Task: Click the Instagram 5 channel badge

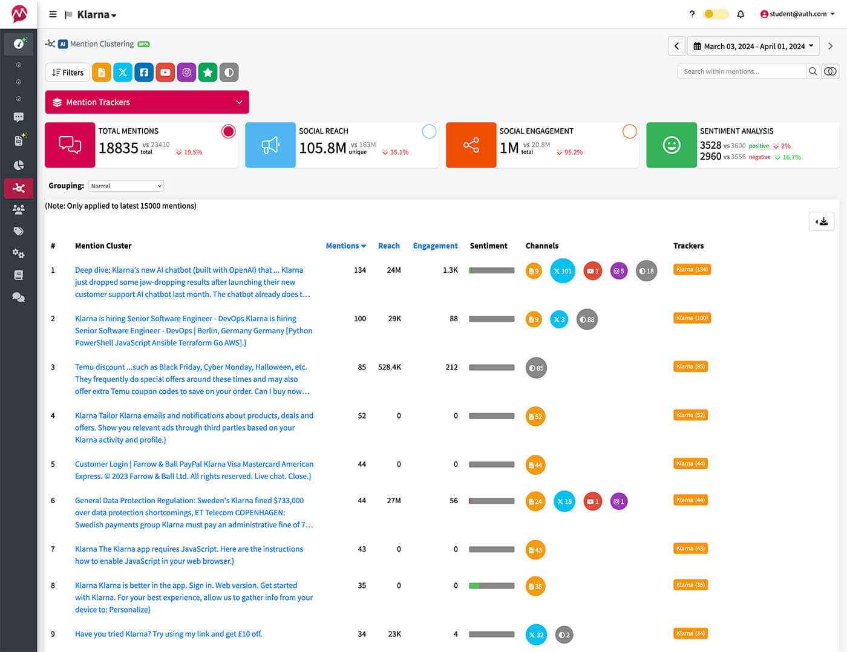Action: click(619, 271)
